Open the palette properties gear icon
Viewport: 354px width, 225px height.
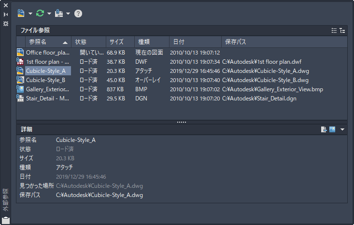[6, 24]
